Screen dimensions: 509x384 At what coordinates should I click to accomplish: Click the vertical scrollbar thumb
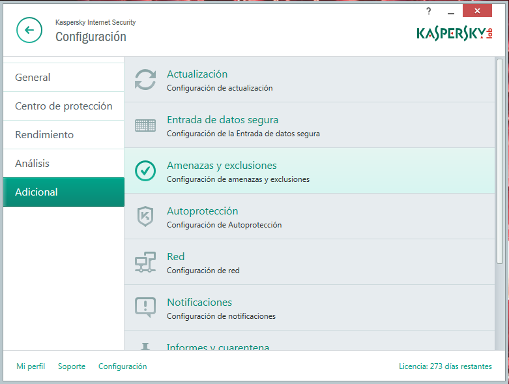coord(500,161)
